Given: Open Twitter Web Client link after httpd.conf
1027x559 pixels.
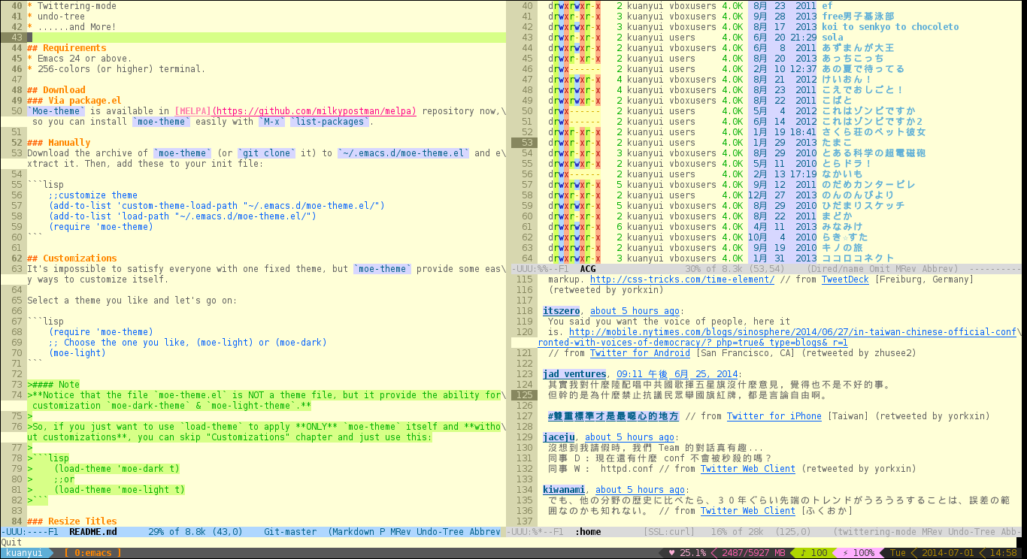Looking at the screenshot, I should tap(748, 469).
